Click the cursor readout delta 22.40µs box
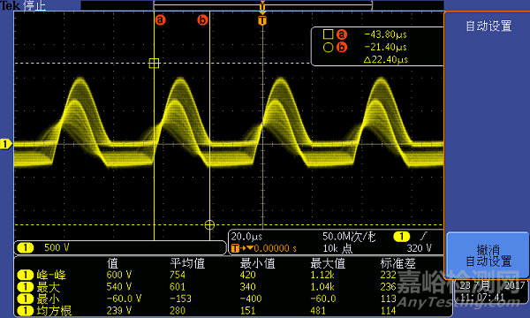 click(386, 60)
